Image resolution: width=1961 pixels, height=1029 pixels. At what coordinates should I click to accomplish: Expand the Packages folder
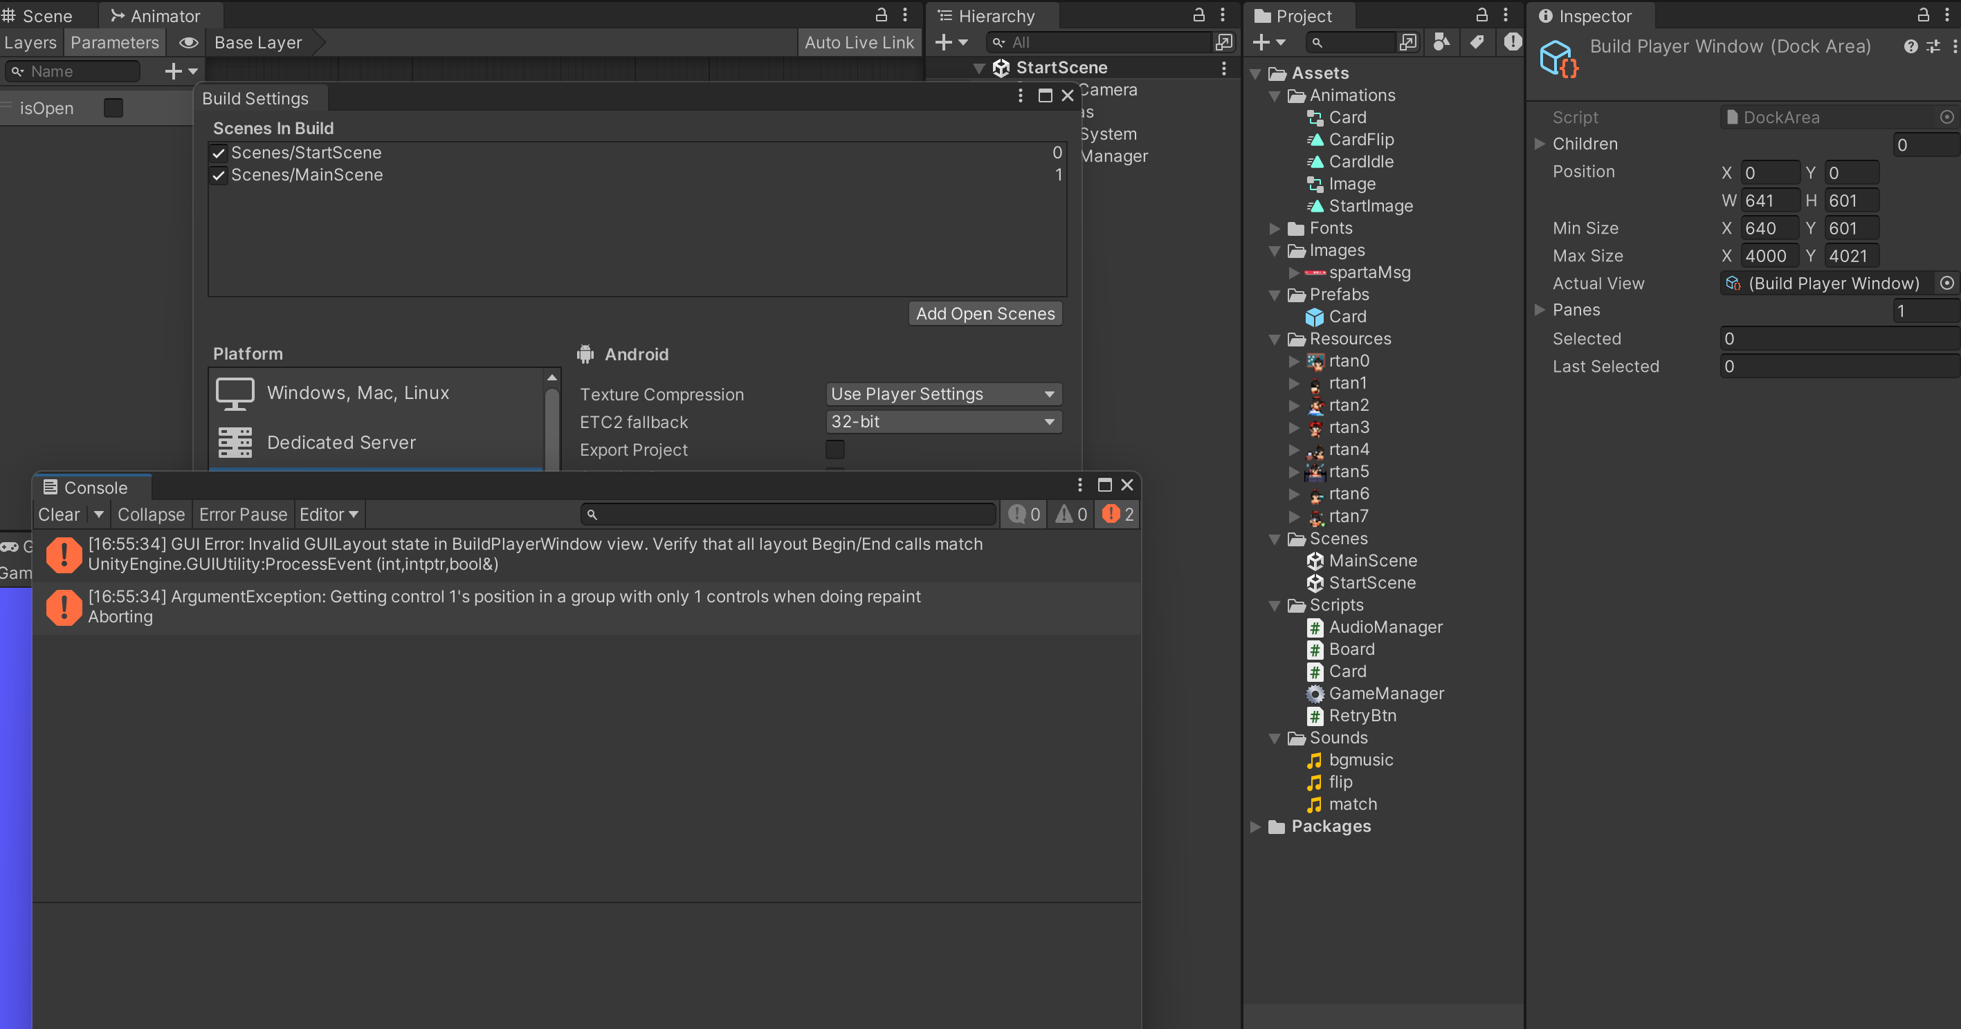tap(1256, 826)
